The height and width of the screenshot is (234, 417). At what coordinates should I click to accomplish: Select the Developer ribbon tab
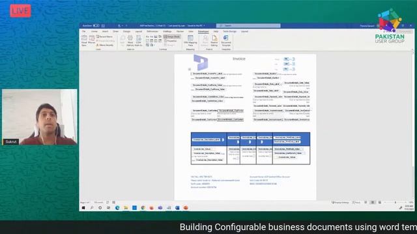point(203,31)
